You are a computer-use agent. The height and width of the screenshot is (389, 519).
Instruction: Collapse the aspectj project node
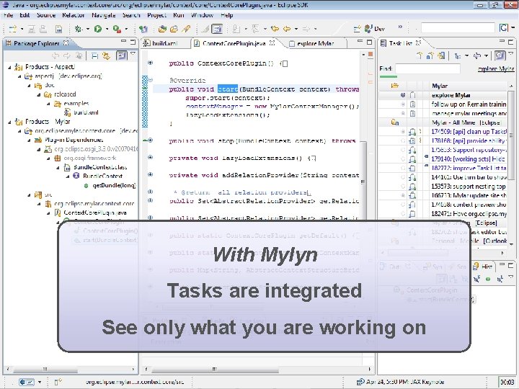tap(19, 76)
